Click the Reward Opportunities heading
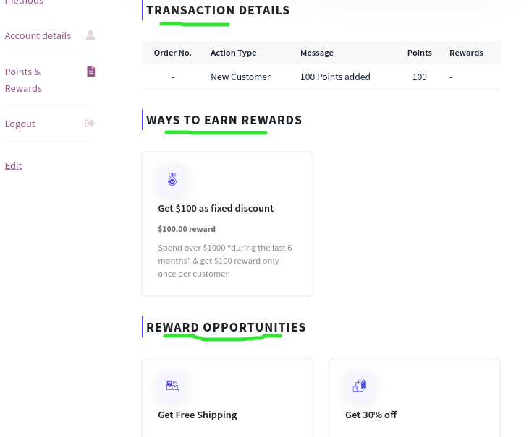529x437 pixels. tap(226, 327)
